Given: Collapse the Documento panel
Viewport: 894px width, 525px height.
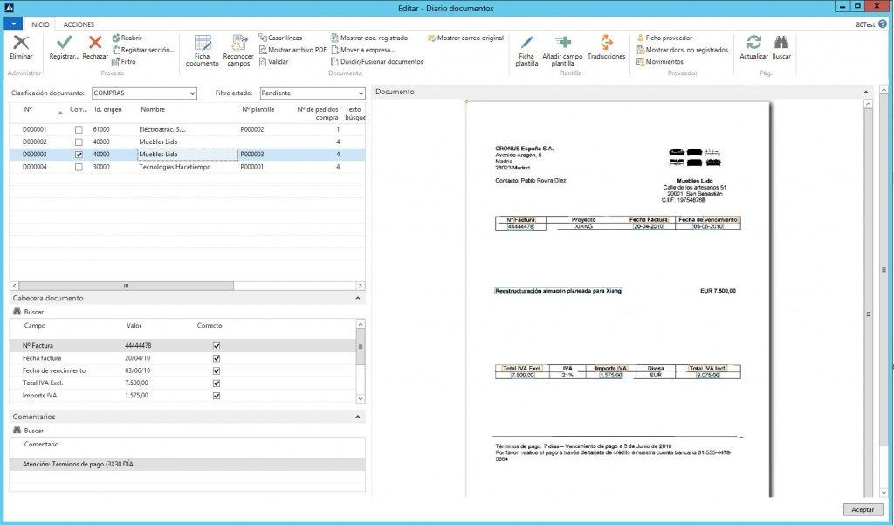Looking at the screenshot, I should (865, 92).
